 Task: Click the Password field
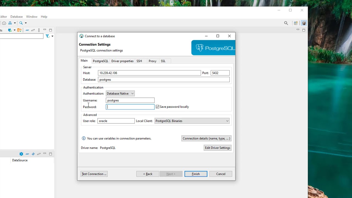tap(130, 107)
